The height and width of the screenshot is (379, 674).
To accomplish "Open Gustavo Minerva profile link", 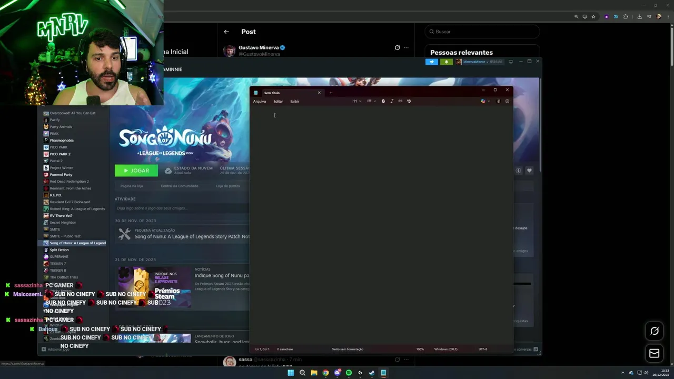I will point(259,47).
